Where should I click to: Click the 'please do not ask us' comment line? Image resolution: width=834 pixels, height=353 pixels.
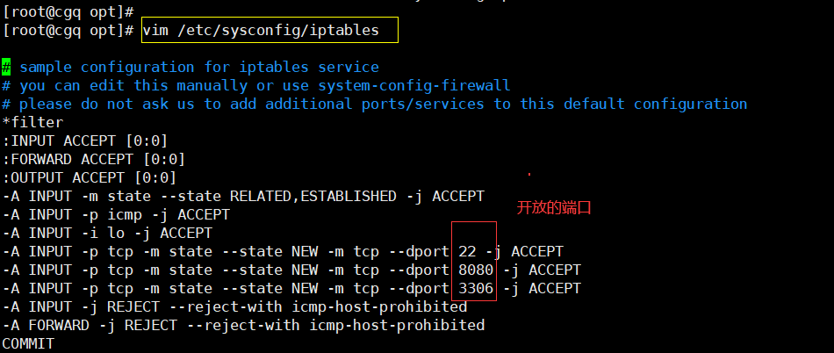click(x=375, y=104)
